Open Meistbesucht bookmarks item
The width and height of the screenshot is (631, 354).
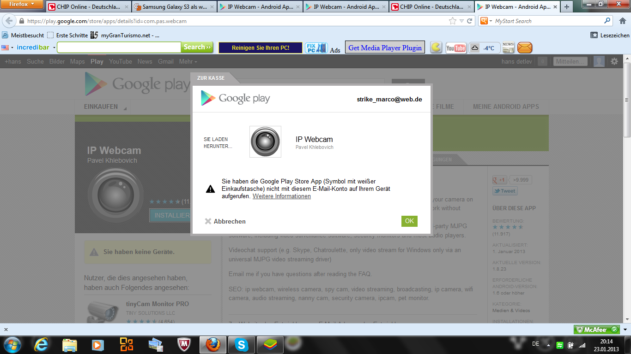coord(23,35)
